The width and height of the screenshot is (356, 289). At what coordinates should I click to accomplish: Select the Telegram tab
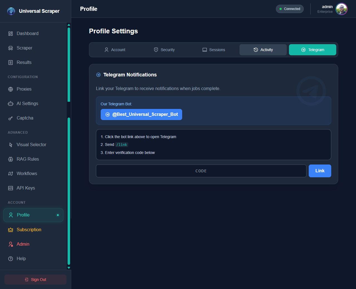pyautogui.click(x=313, y=50)
